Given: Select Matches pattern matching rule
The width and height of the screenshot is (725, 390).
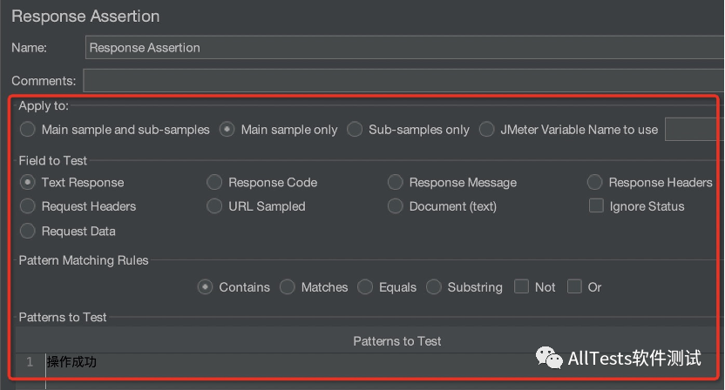Looking at the screenshot, I should pyautogui.click(x=288, y=287).
